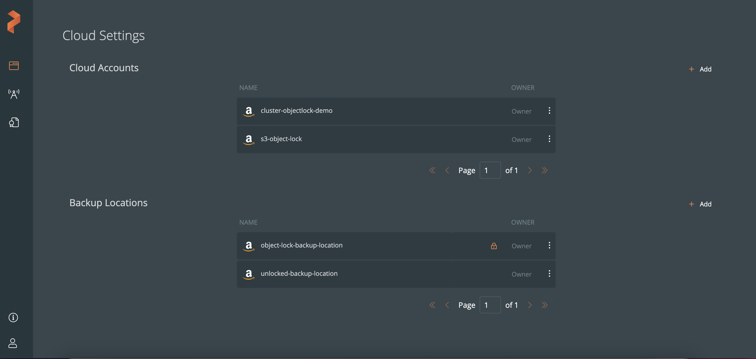Click the sidebar document or clipboard icon
This screenshot has width=756, height=359.
(14, 122)
